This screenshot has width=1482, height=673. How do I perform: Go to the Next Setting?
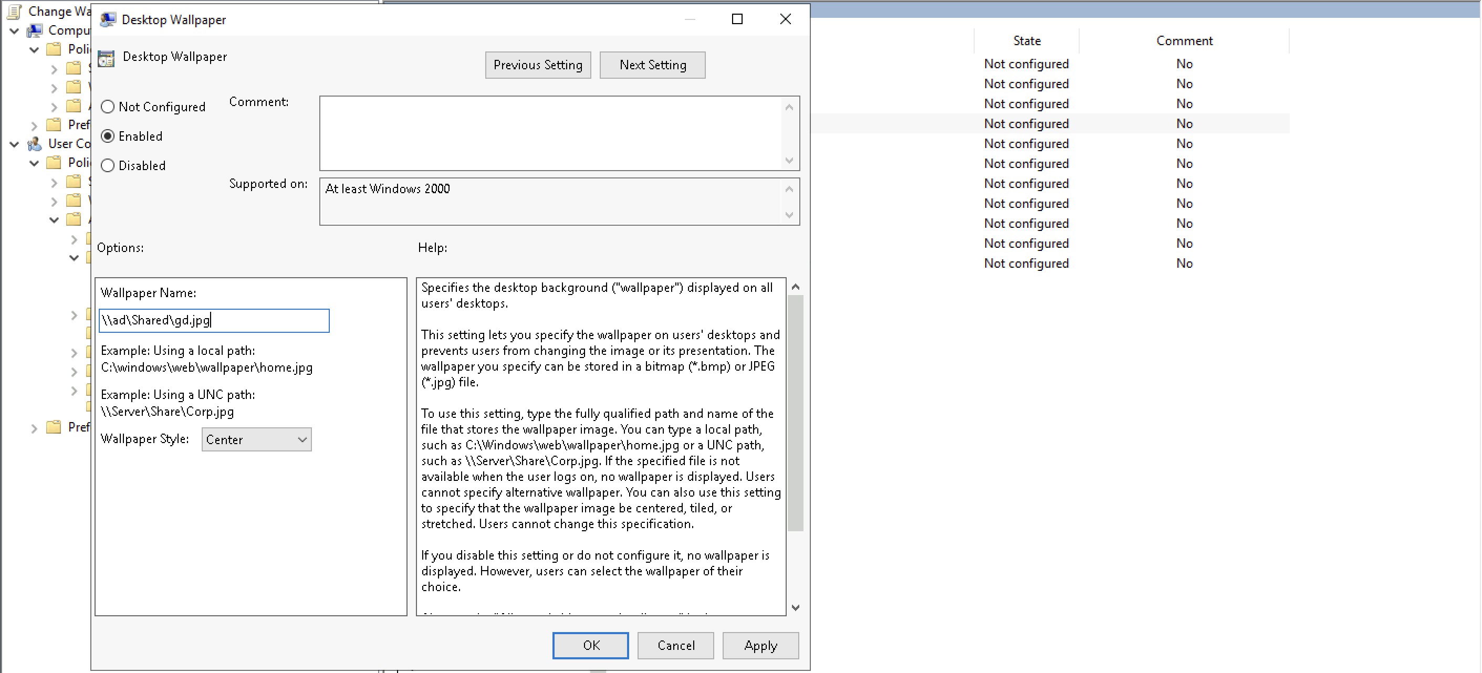click(x=652, y=65)
